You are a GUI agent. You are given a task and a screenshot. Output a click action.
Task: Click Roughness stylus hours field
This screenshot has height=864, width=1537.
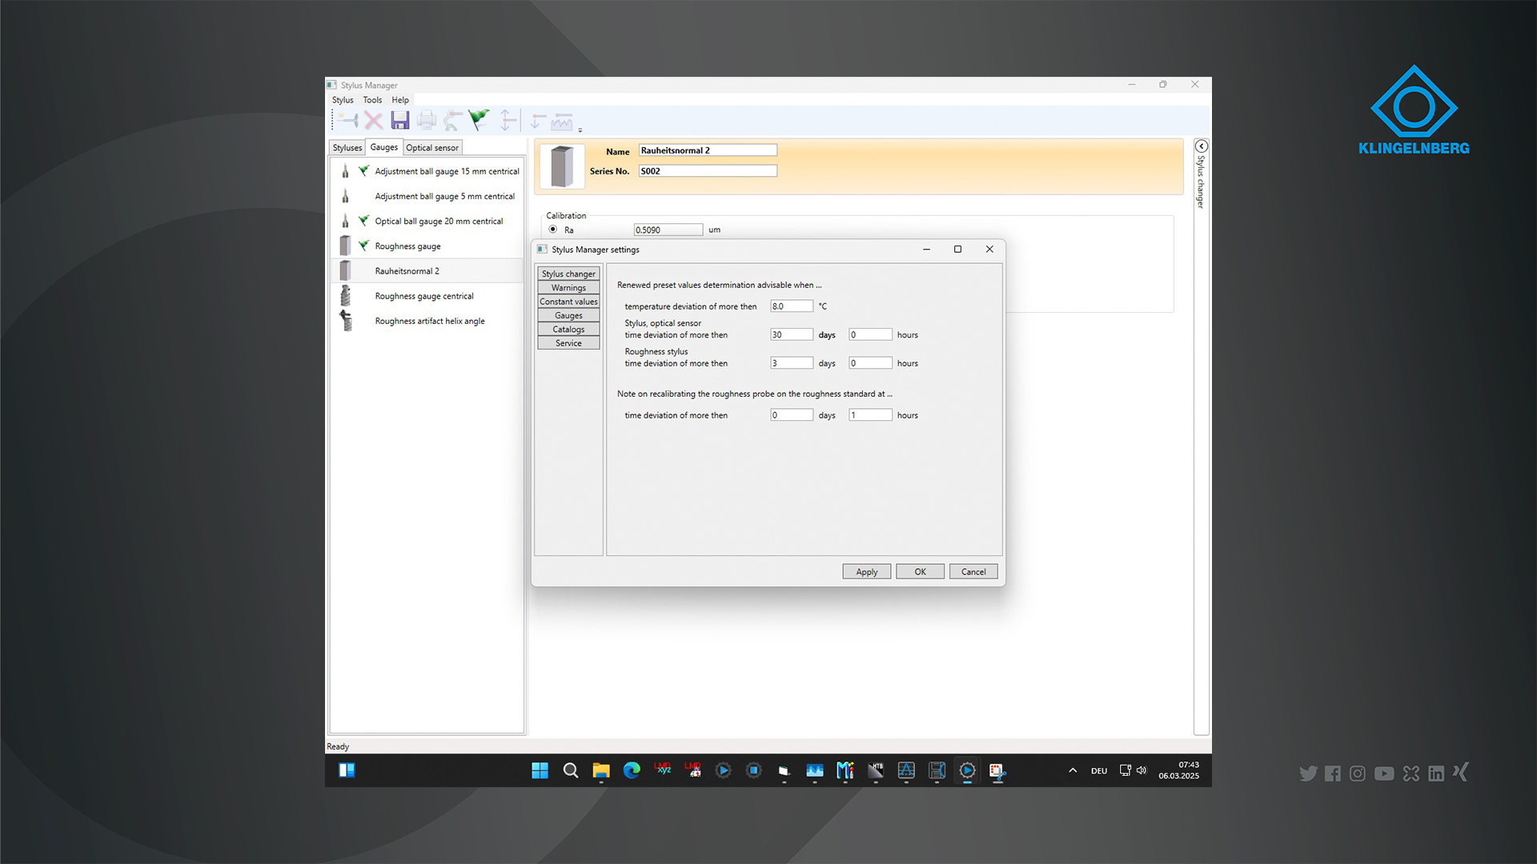[870, 363]
